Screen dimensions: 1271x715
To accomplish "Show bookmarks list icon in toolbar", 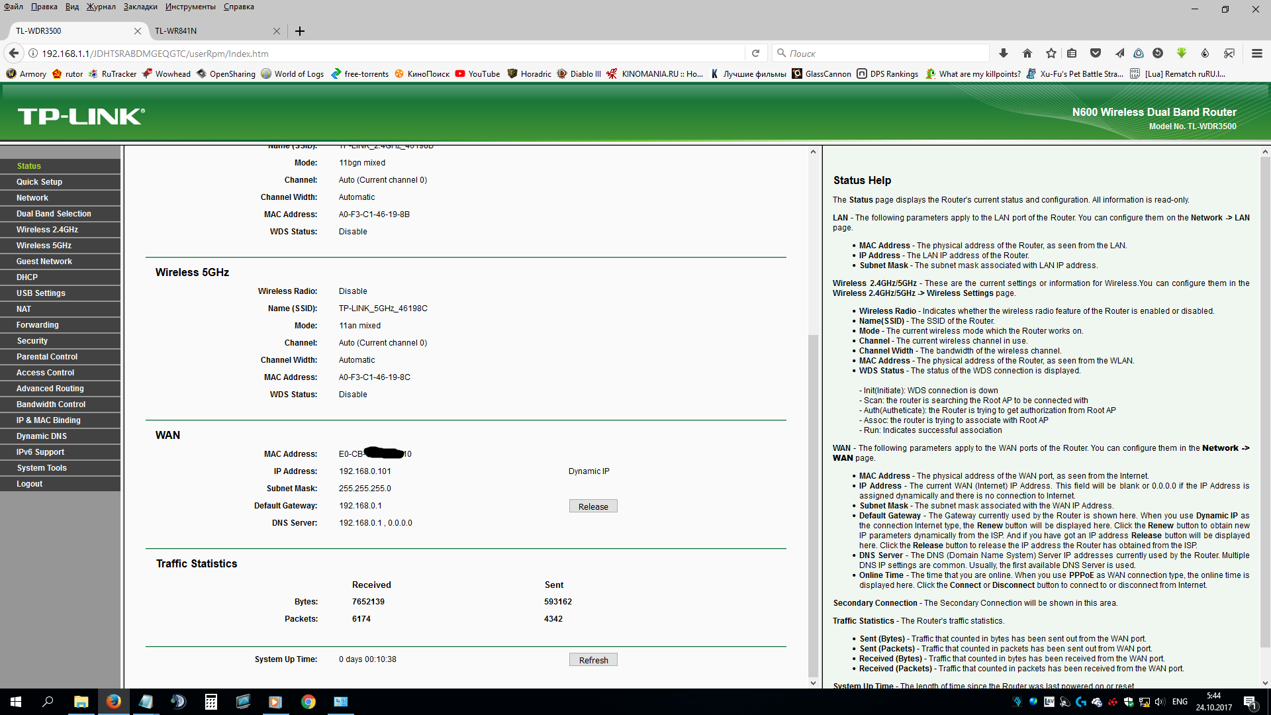I will pyautogui.click(x=1072, y=53).
